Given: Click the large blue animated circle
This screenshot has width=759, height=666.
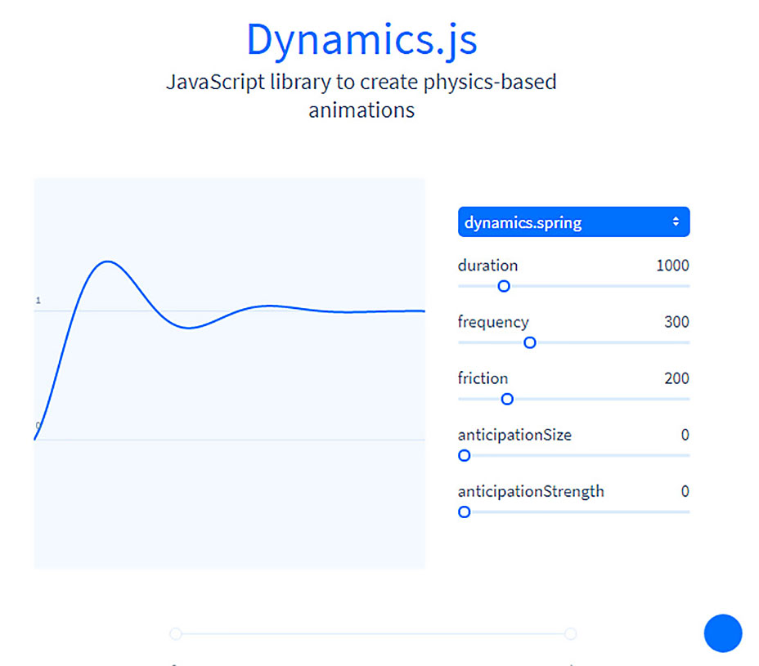Looking at the screenshot, I should click(x=722, y=633).
